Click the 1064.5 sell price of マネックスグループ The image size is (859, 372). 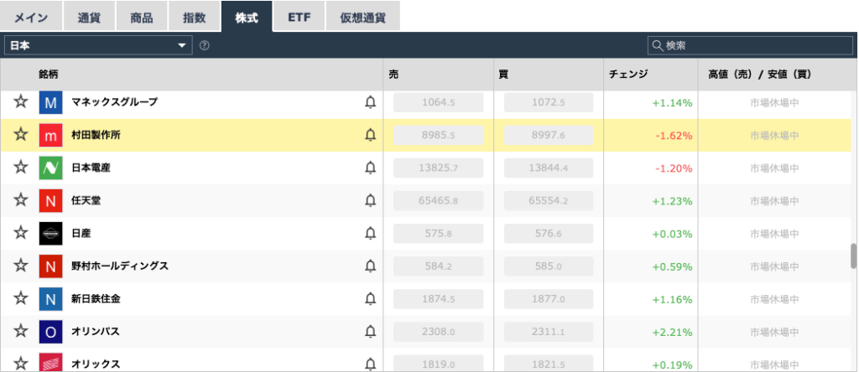point(438,102)
